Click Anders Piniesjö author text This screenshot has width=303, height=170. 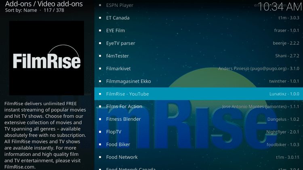tap(259, 68)
